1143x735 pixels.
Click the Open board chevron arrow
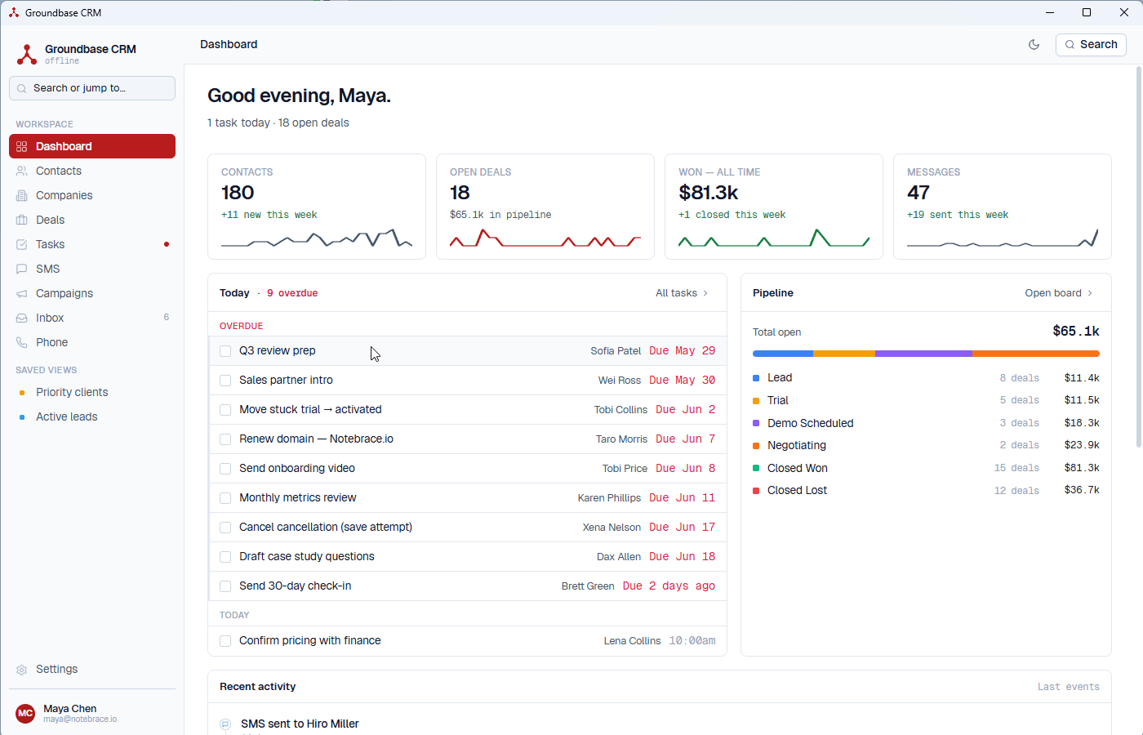click(1089, 293)
